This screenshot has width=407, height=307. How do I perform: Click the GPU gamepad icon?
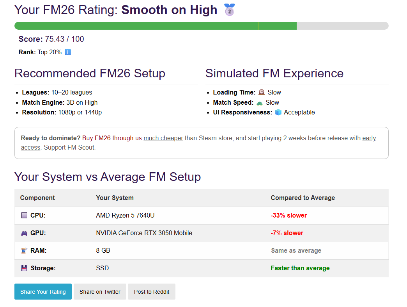24,233
